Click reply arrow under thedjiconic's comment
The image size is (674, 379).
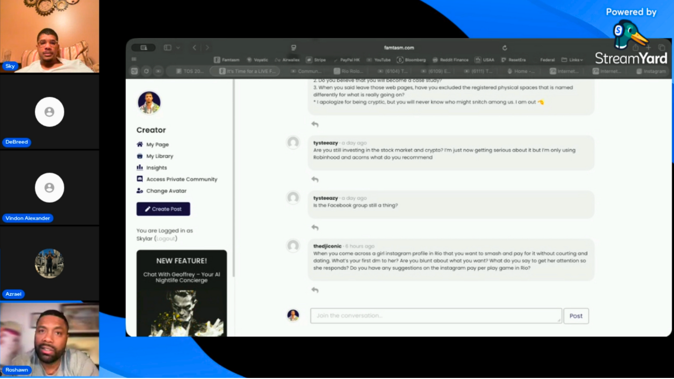click(x=315, y=290)
